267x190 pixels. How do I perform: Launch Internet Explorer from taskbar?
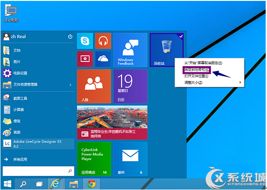[x=55, y=183]
